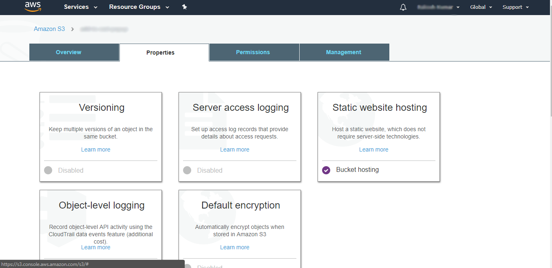Viewport: 552px width, 268px height.
Task: Click Versioning Disabled status circle
Action: 48,170
